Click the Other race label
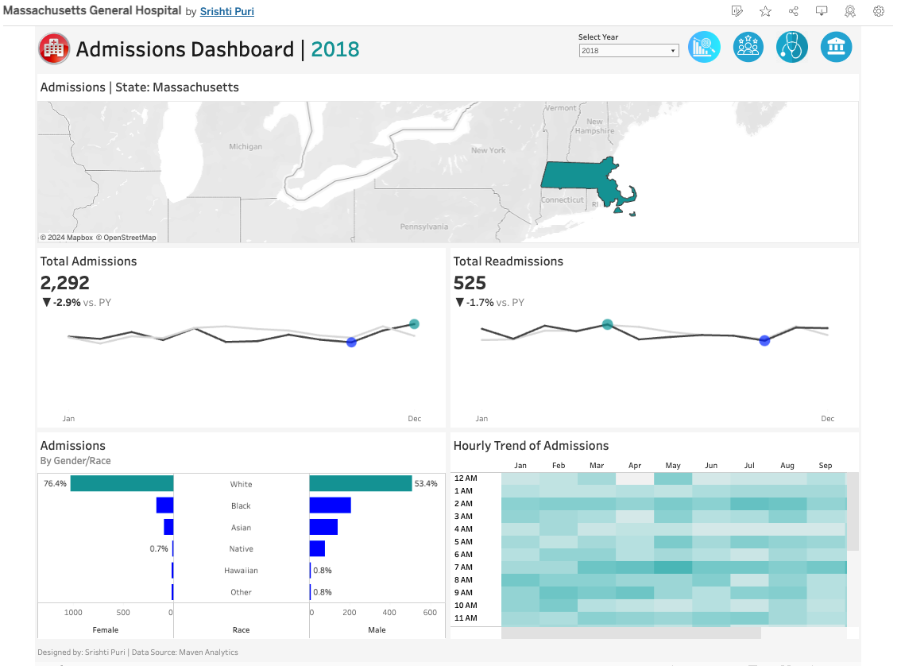This screenshot has width=901, height=666. coord(242,592)
